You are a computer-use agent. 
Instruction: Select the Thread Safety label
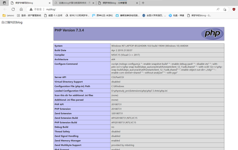(62, 131)
